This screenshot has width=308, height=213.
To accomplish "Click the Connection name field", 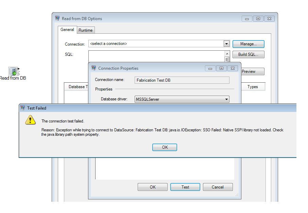I will click(182, 80).
